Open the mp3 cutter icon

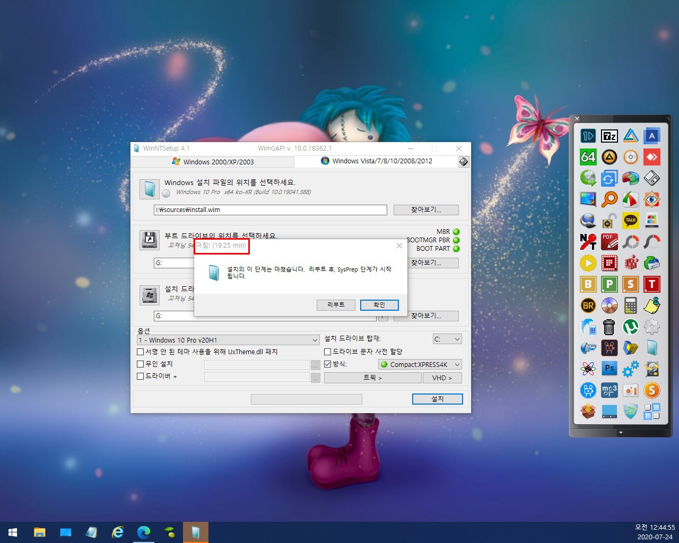[x=609, y=390]
